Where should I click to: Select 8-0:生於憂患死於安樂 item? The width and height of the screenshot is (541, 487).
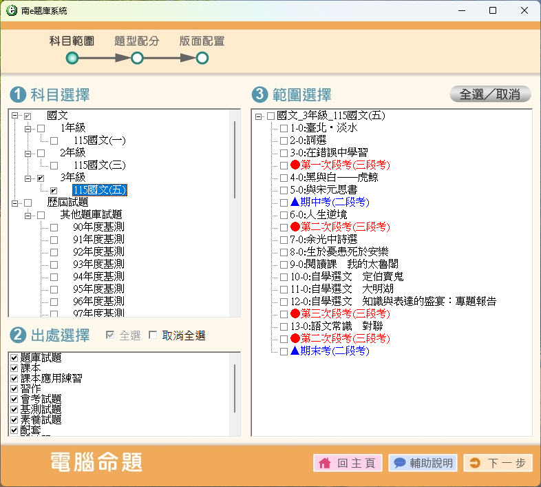(x=339, y=252)
